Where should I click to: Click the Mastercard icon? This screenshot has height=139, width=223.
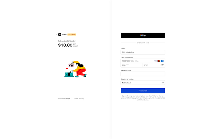[x=159, y=61]
